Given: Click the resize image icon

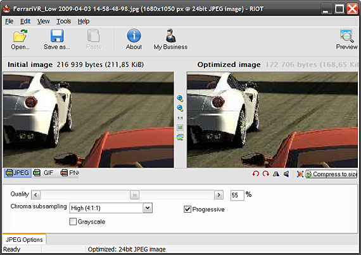Looking at the screenshot, I should [x=300, y=174].
